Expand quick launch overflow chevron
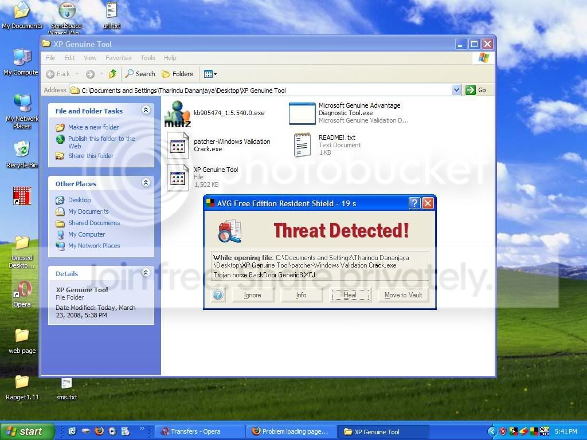This screenshot has width=587, height=440. tap(142, 429)
